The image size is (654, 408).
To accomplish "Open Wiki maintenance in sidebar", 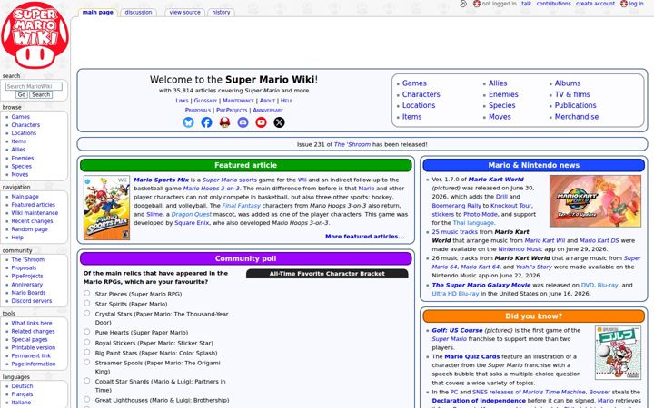I will tap(35, 213).
